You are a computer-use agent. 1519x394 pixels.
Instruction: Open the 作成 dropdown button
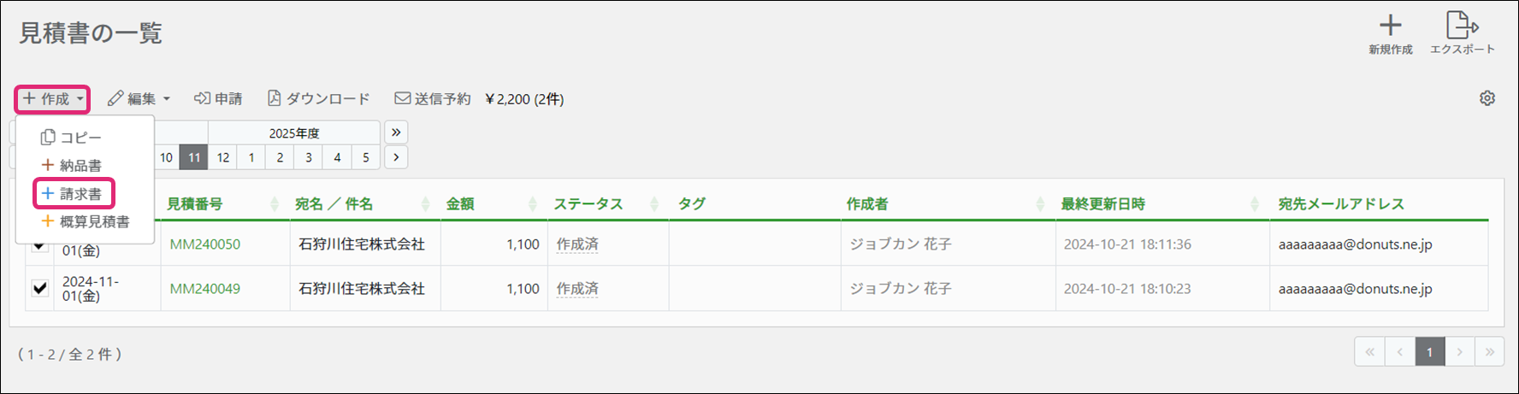[53, 99]
